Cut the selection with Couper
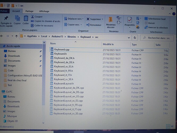 point(37,16)
